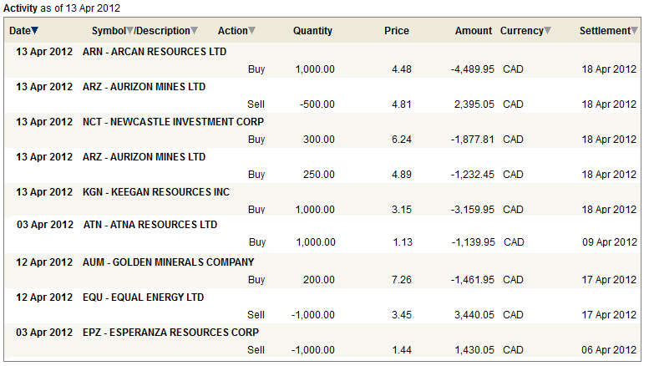The width and height of the screenshot is (649, 366).
Task: Select the KGN - Keegan Resources Inc row
Action: tap(156, 192)
